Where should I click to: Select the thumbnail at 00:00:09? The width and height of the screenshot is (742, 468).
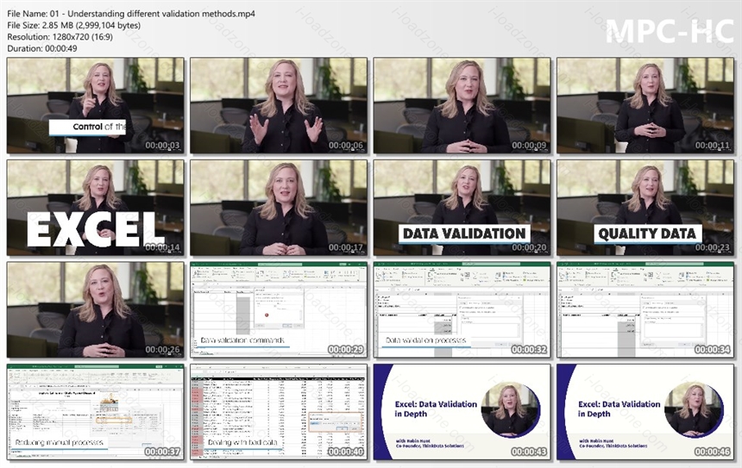click(462, 105)
